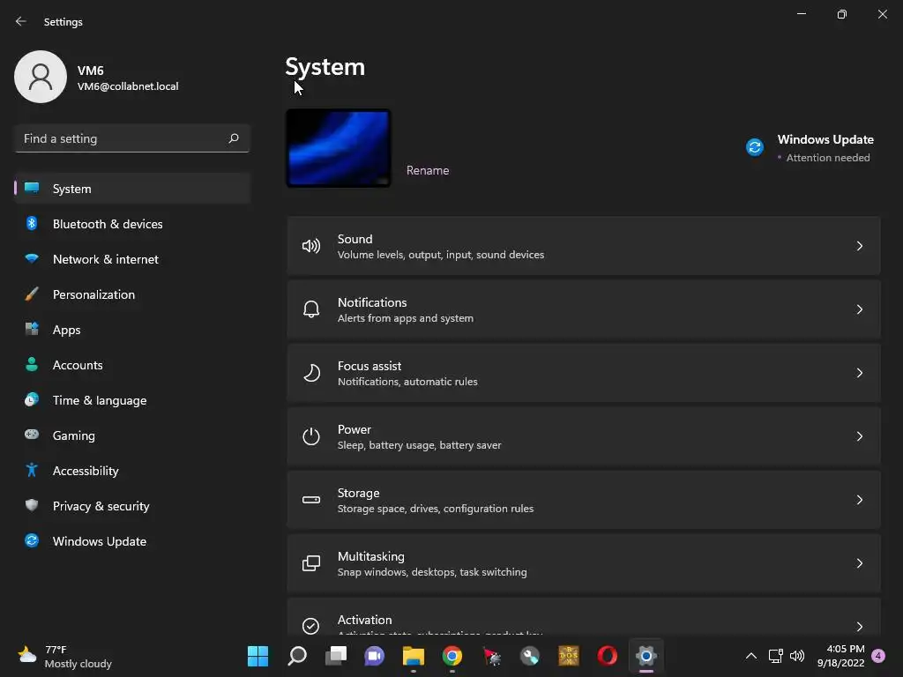903x677 pixels.
Task: Expand Notifications using the chevron
Action: [859, 309]
